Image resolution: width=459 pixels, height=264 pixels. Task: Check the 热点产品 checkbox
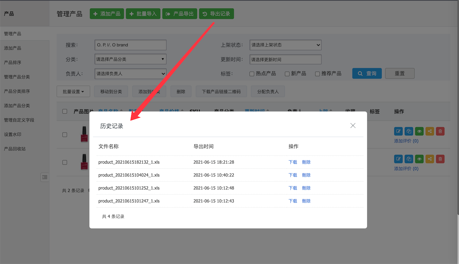pos(252,74)
